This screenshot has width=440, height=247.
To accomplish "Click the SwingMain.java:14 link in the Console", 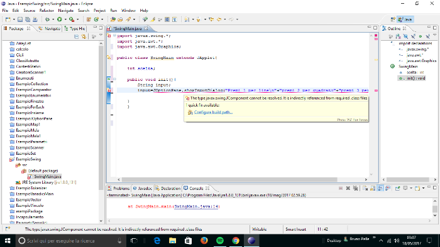I will pos(196,206).
